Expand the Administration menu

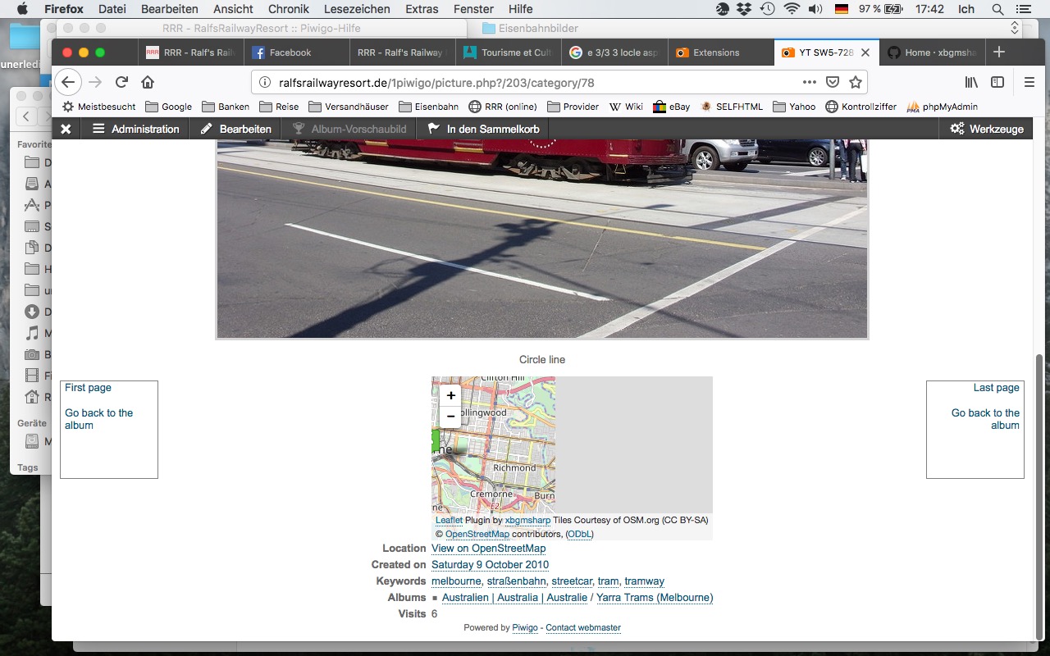coord(135,129)
